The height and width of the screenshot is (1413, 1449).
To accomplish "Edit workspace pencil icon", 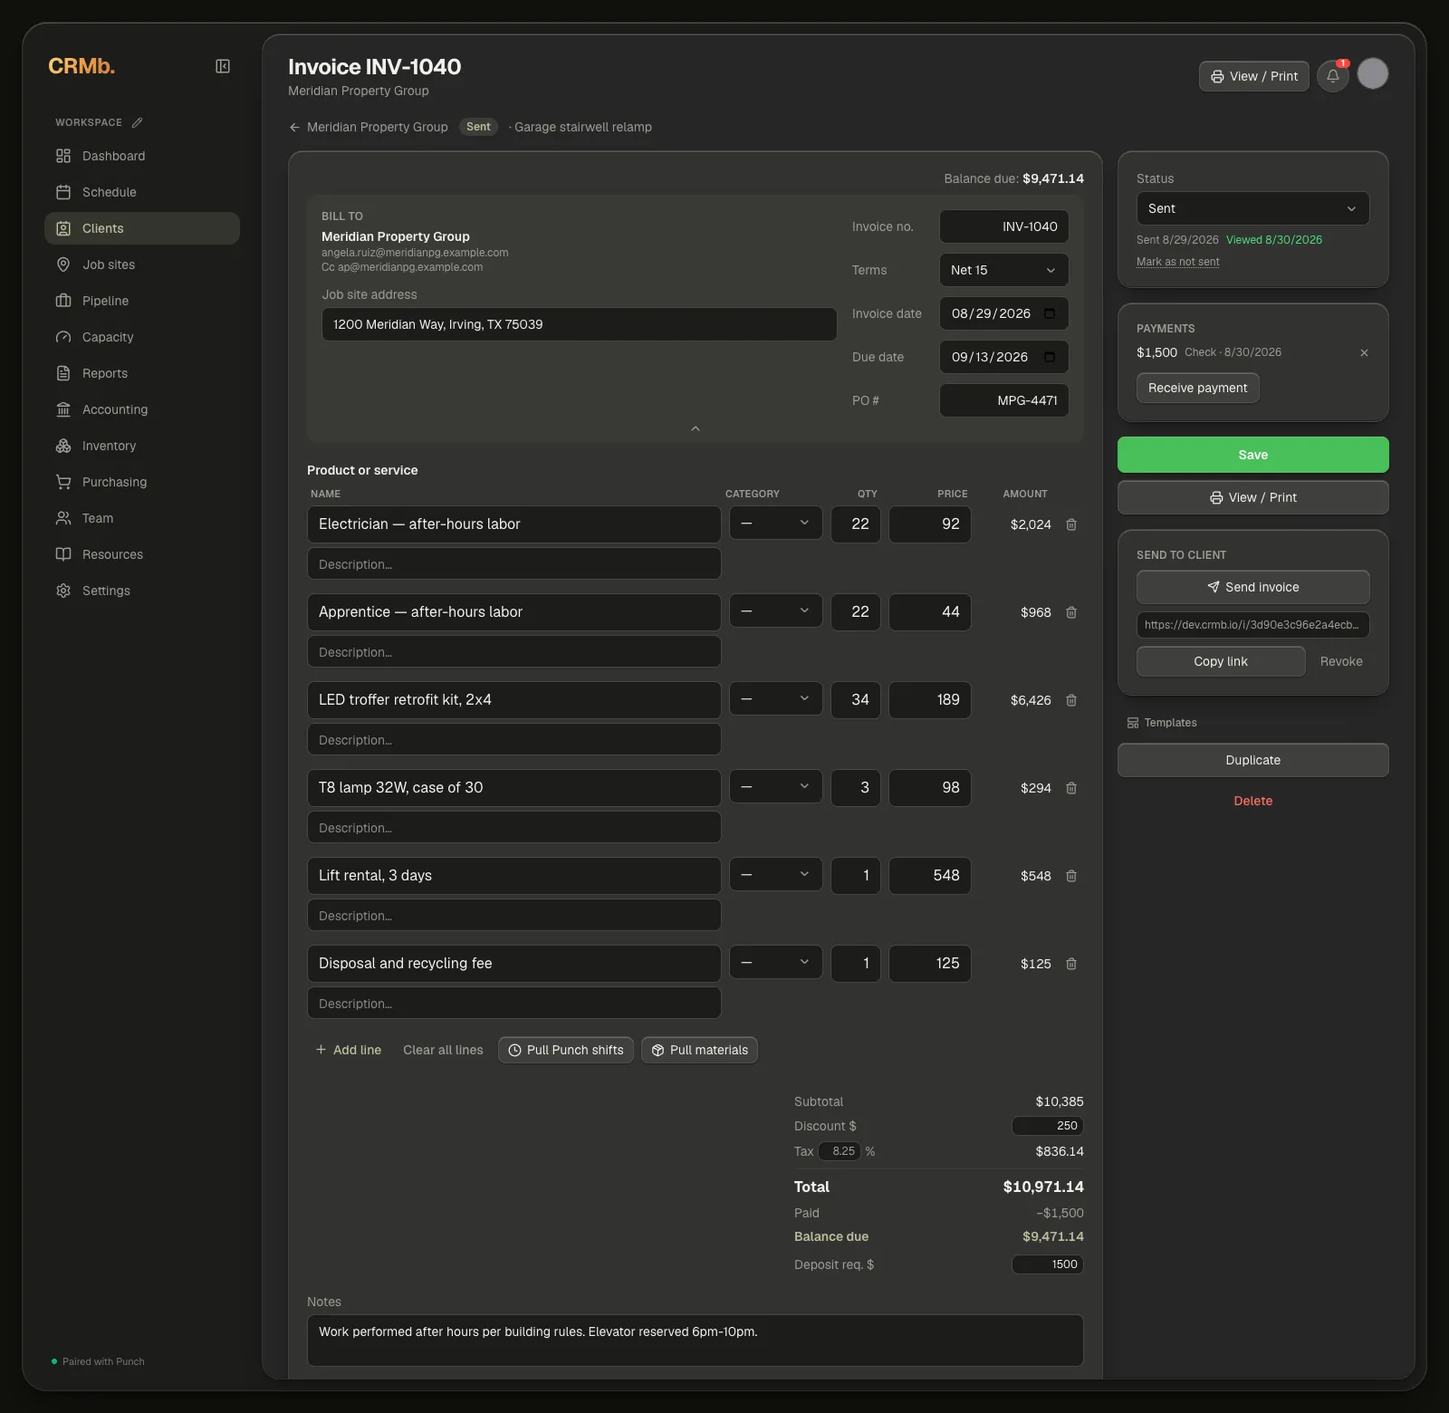I will click(137, 122).
